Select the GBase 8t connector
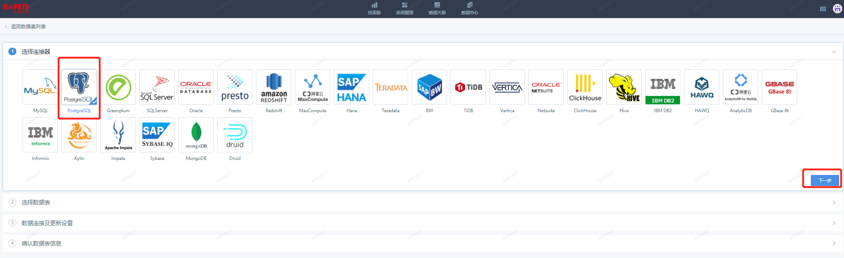This screenshot has height=258, width=844. (x=779, y=87)
